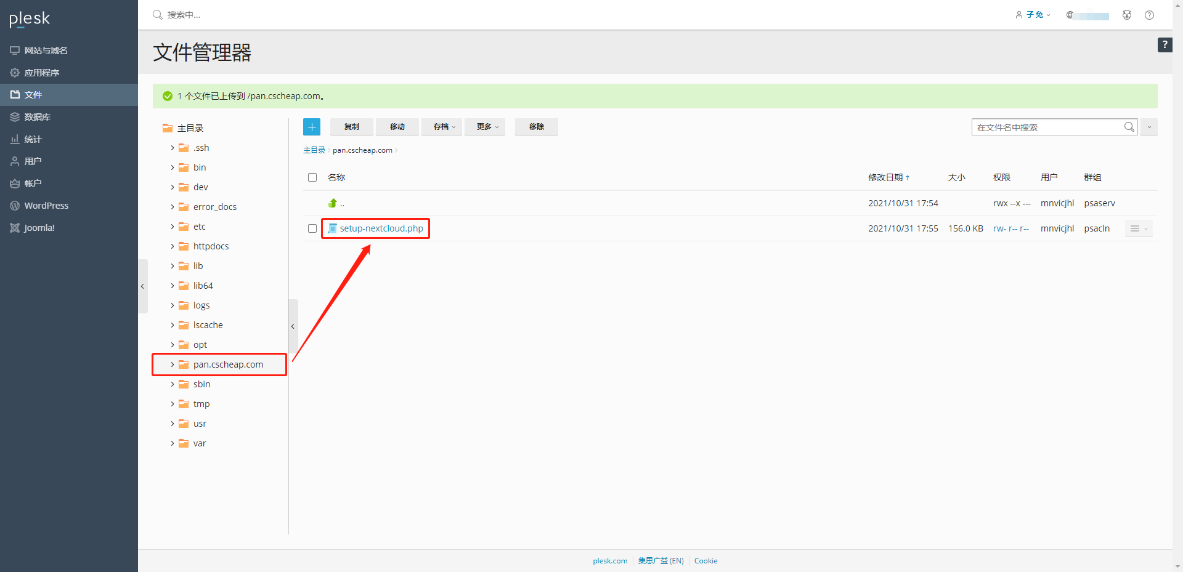The width and height of the screenshot is (1183, 572).
Task: Select usr folder in tree
Action: pos(200,424)
